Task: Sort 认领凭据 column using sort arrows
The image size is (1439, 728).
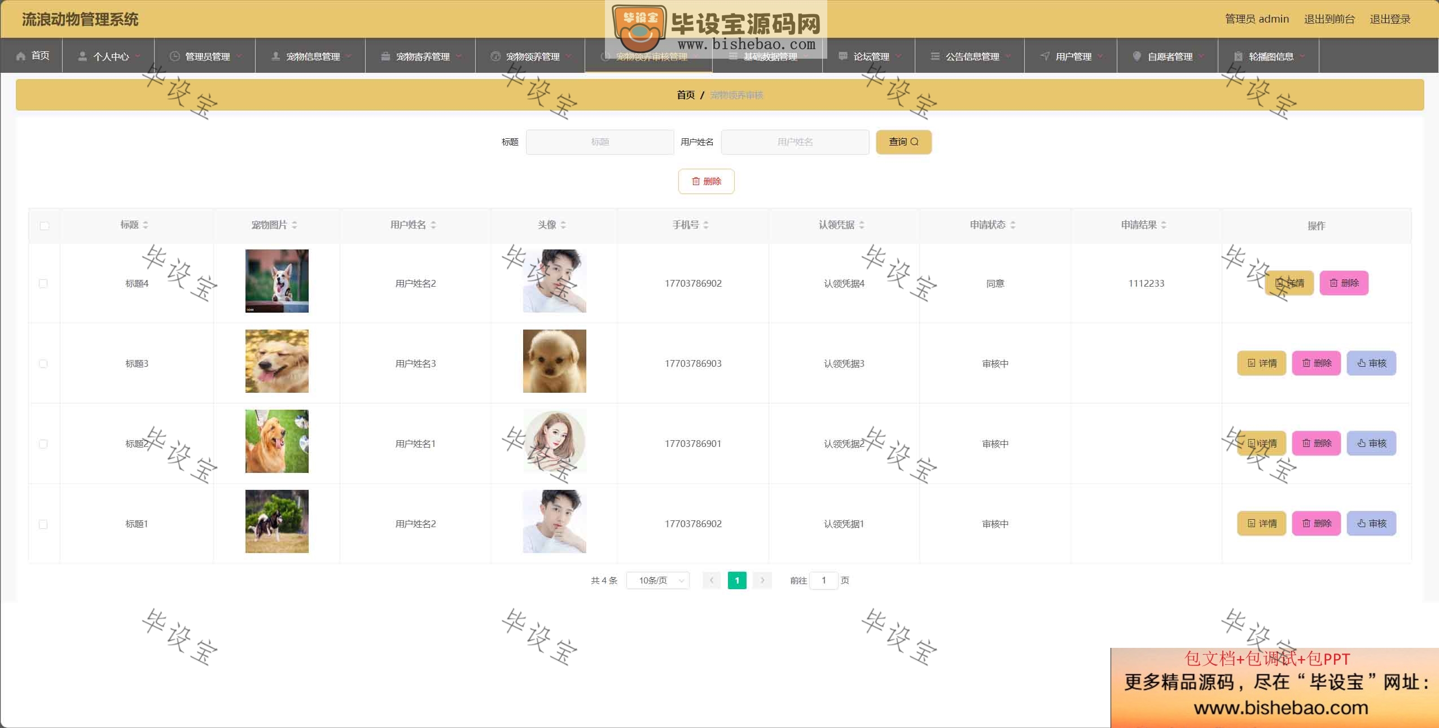Action: point(862,225)
